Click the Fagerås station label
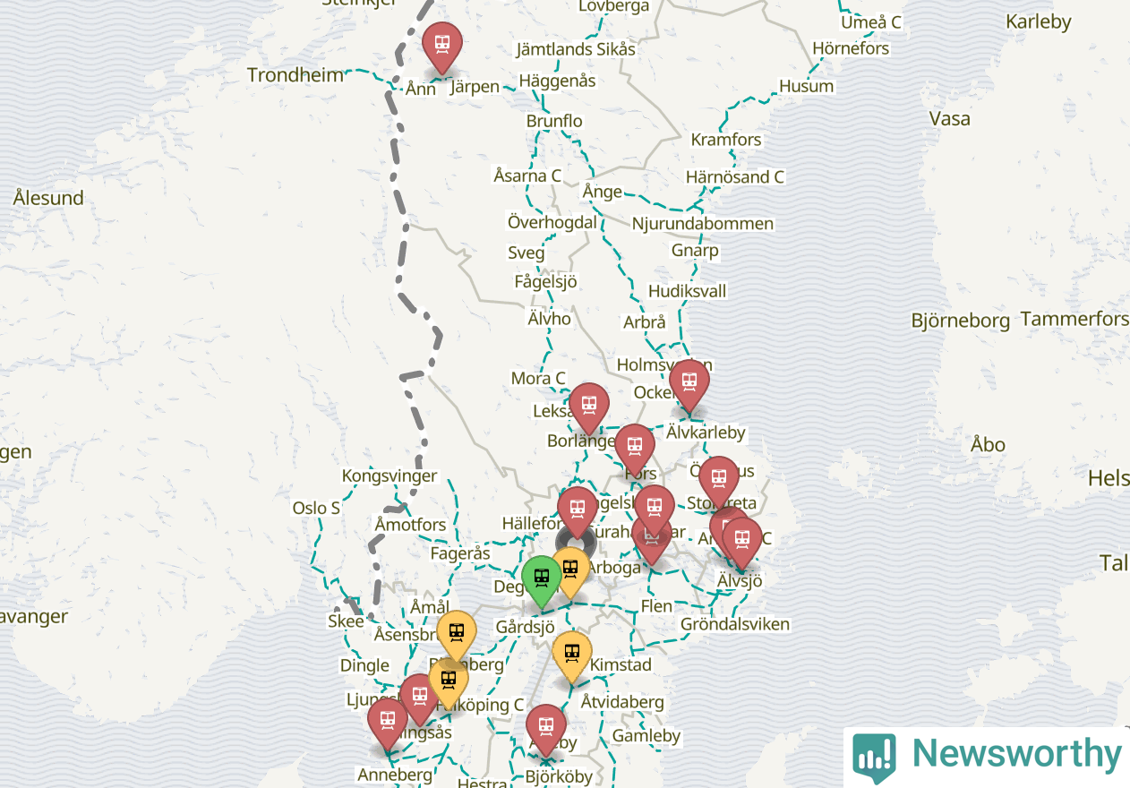Image resolution: width=1130 pixels, height=788 pixels. pyautogui.click(x=460, y=554)
